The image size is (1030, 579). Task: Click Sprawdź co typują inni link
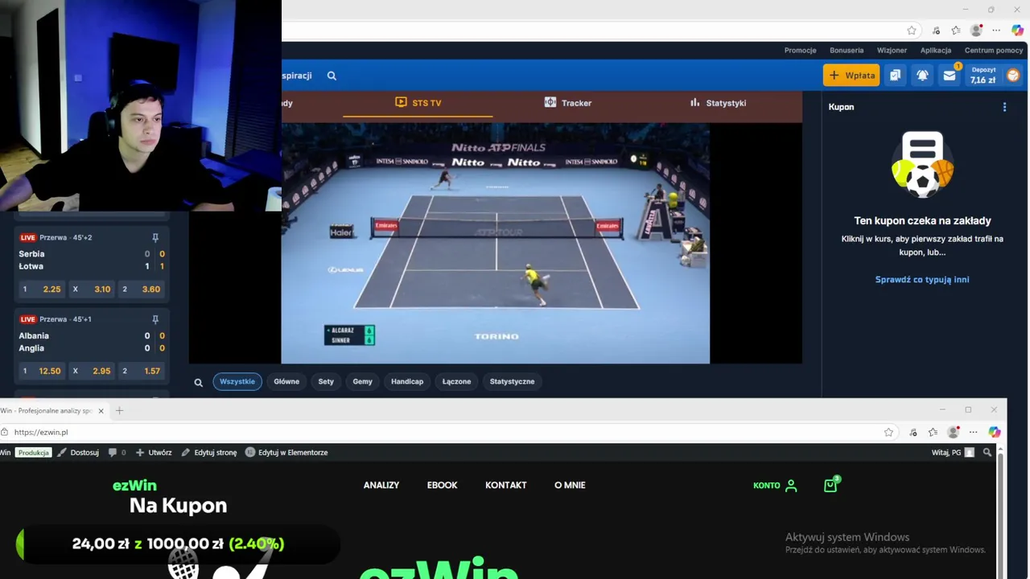(x=922, y=280)
